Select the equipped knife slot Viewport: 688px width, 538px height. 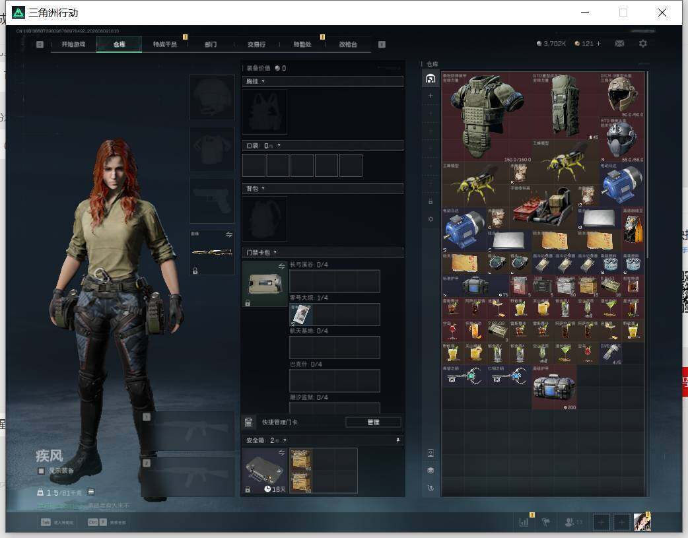[212, 252]
